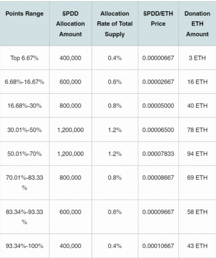
Task: Click the 93.34%-100% range cell
Action: pyautogui.click(x=24, y=246)
